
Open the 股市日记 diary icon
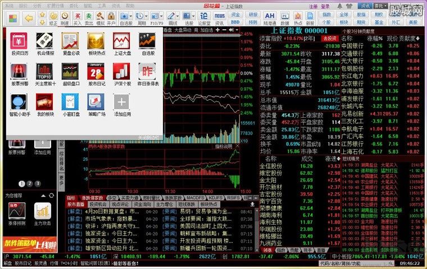[96, 71]
